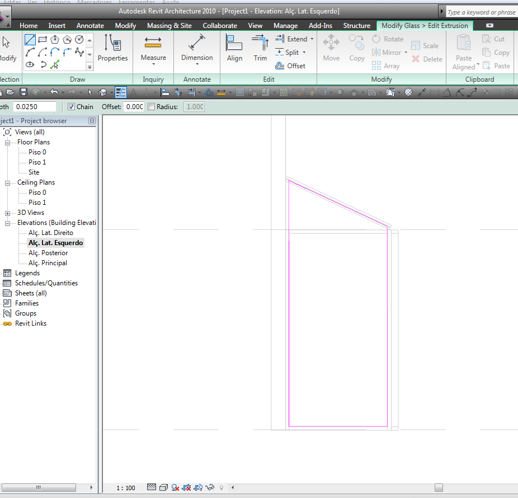This screenshot has width=518, height=498.
Task: Open element Properties in the ribbon
Action: point(112,48)
